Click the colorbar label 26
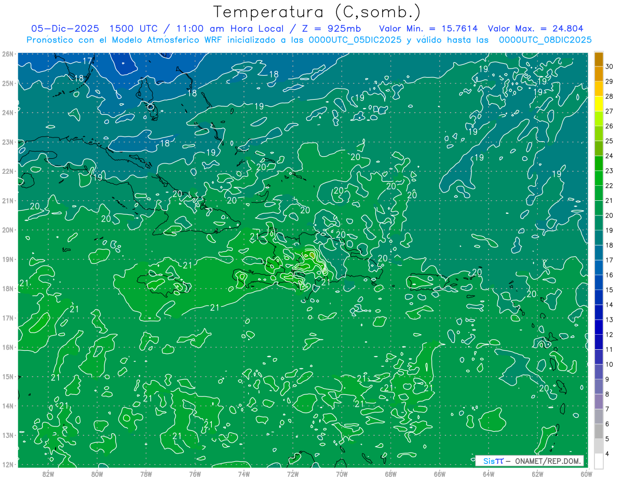The image size is (623, 481). coord(610,126)
